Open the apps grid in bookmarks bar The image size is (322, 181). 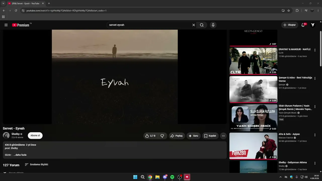click(3, 17)
